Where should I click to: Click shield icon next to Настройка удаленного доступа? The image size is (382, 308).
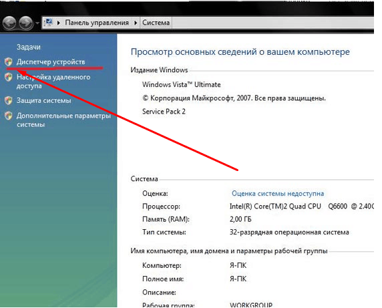point(9,78)
